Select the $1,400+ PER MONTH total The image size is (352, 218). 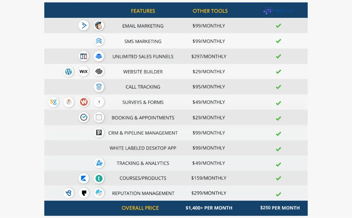click(209, 208)
